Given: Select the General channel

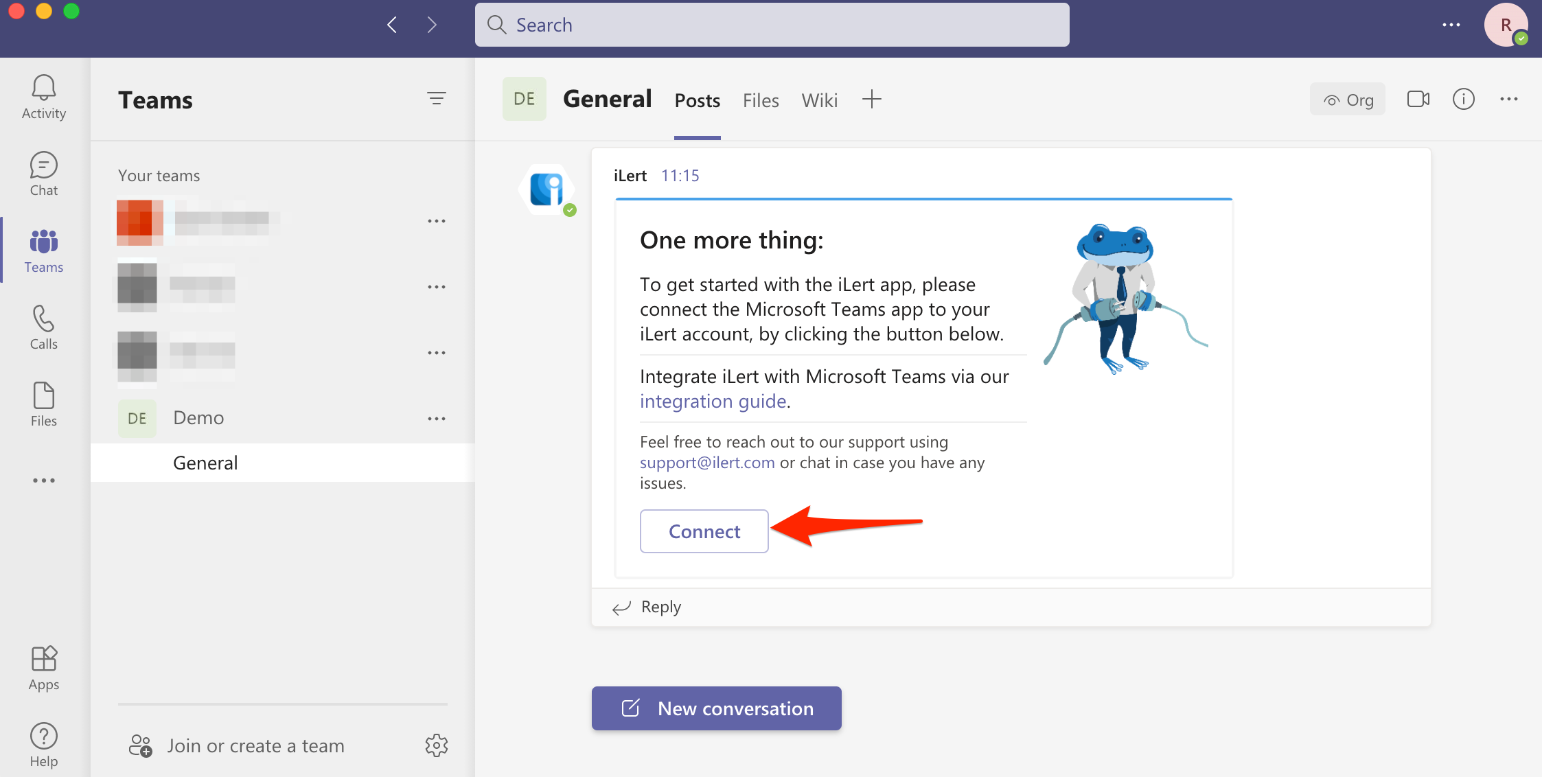Looking at the screenshot, I should pyautogui.click(x=205, y=463).
